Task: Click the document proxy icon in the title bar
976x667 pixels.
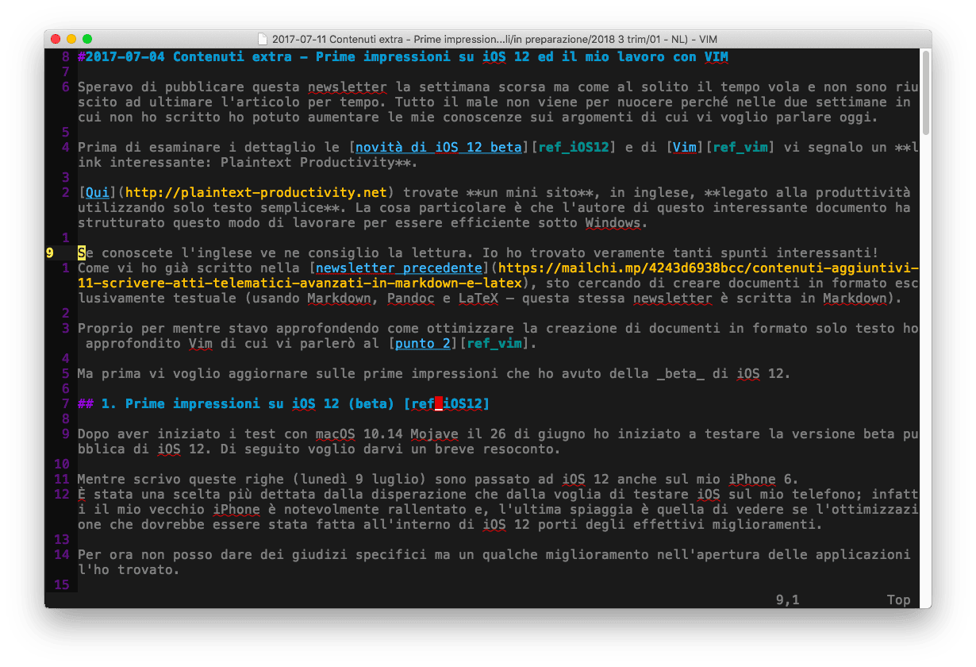Action: click(263, 39)
